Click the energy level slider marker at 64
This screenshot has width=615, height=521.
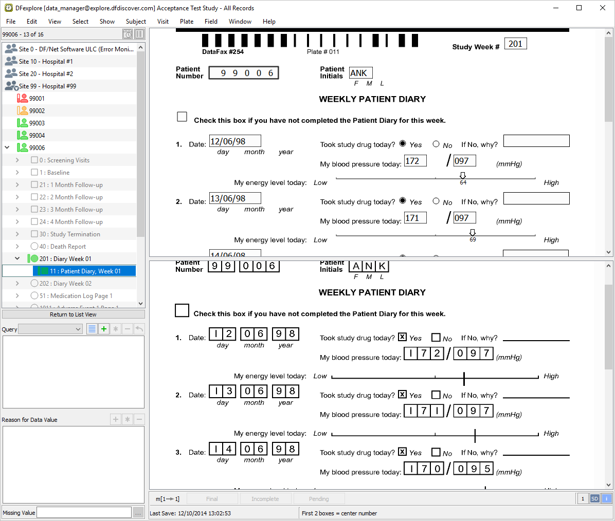click(x=463, y=176)
